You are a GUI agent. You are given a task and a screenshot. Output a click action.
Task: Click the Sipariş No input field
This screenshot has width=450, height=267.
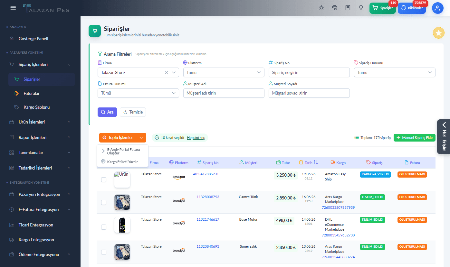pos(309,72)
